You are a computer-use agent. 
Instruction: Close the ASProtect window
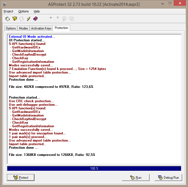pyautogui.click(x=180, y=3)
